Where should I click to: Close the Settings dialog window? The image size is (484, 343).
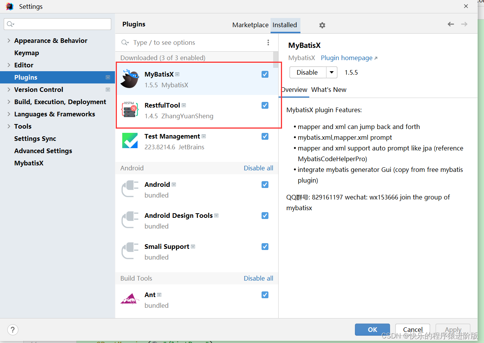click(466, 7)
